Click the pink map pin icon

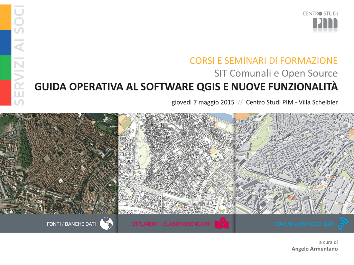coord(222,223)
